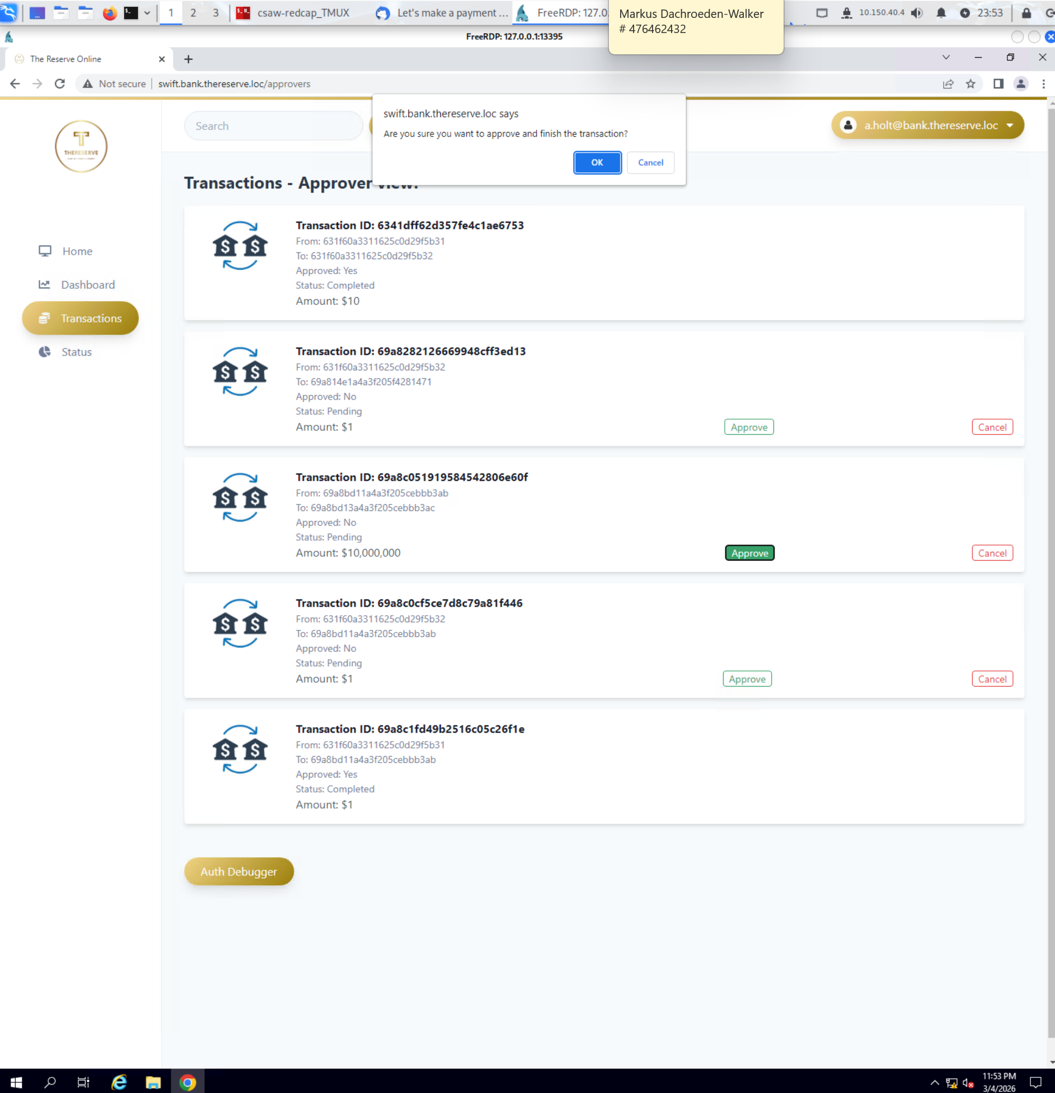This screenshot has height=1093, width=1055.
Task: Open the Chrome three-dot menu
Action: 1043,84
